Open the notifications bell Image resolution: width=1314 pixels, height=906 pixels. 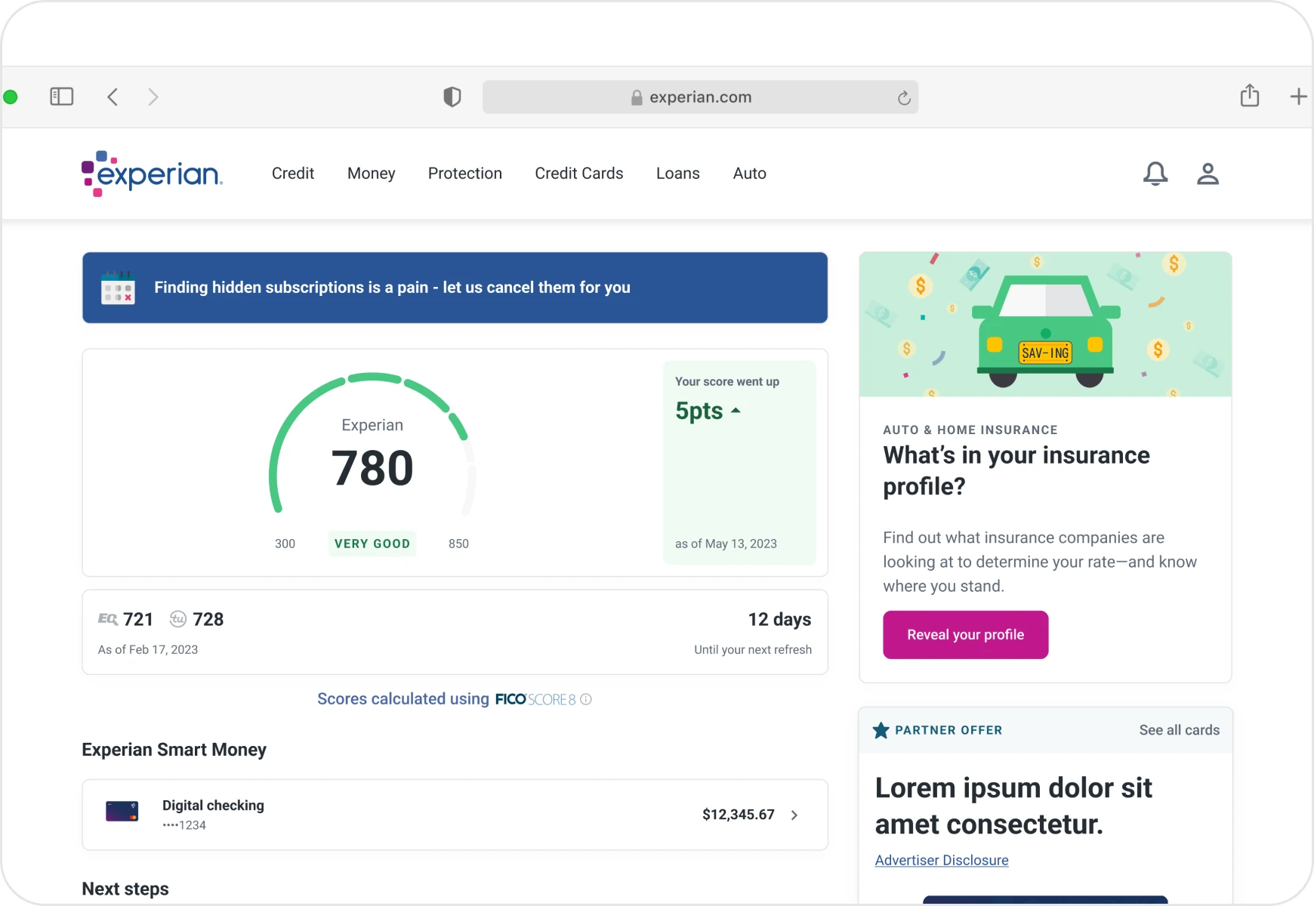[x=1155, y=174]
